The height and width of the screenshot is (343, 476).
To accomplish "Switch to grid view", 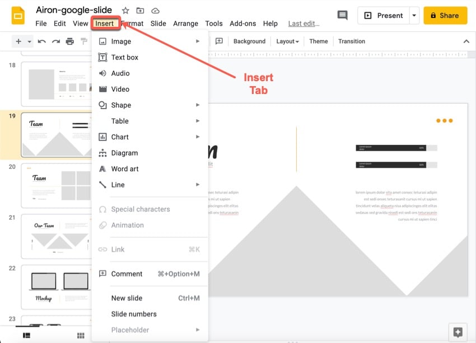I will [81, 335].
